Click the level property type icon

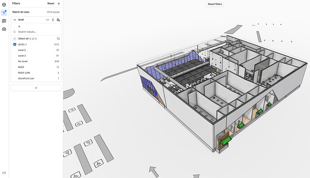coord(15,20)
